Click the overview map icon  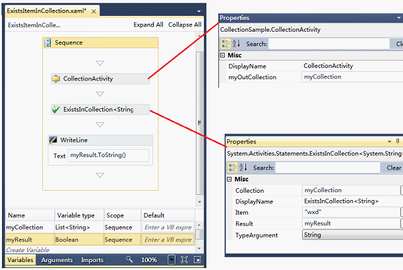[197, 259]
